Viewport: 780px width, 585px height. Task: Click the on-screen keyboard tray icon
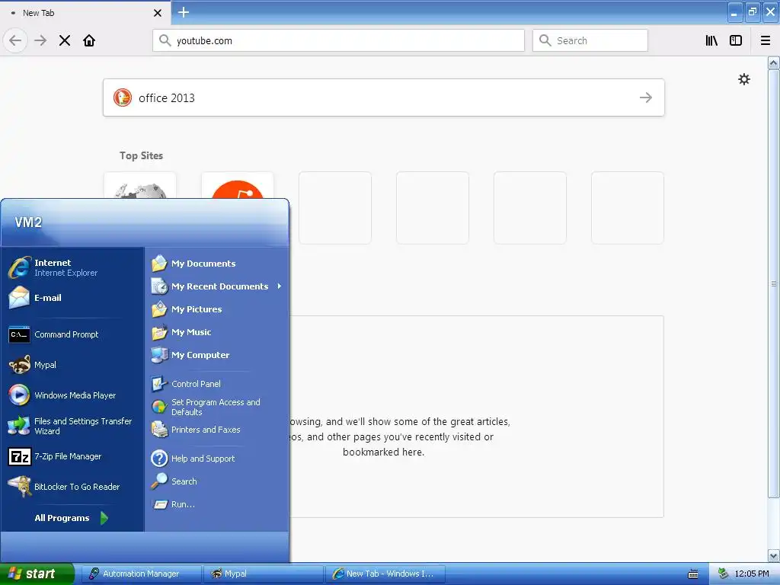693,574
